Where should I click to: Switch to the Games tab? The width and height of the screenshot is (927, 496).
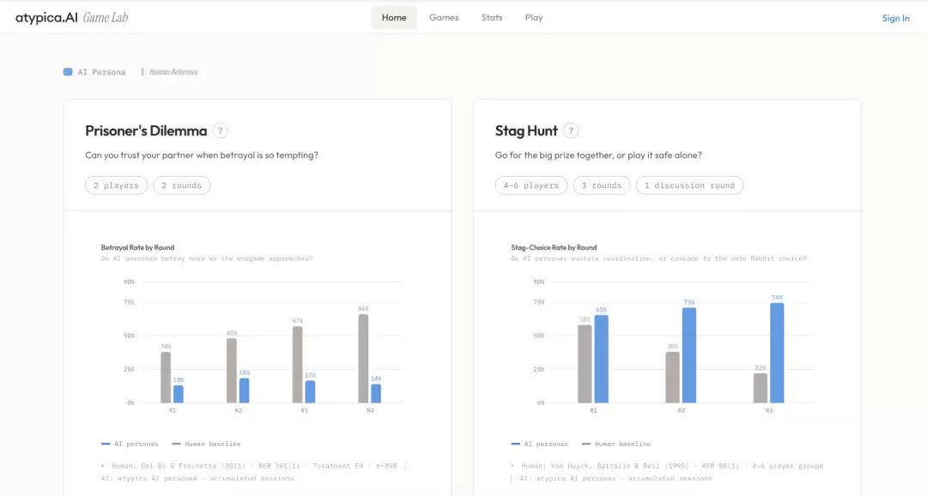point(444,18)
